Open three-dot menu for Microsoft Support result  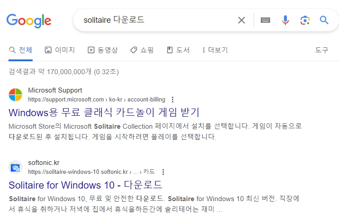click(x=172, y=99)
